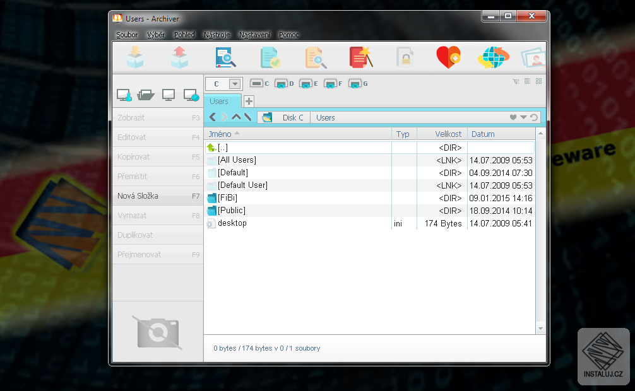Viewport: 635px width, 391px height.
Task: Expand the path history dropdown arrow
Action: pyautogui.click(x=524, y=117)
